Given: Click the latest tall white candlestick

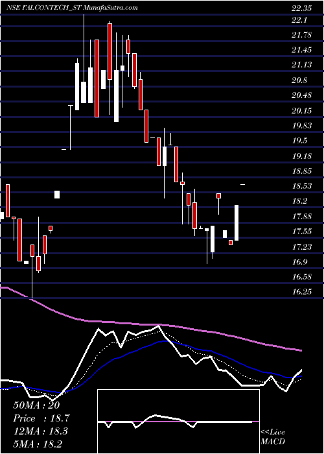Looking at the screenshot, I should (x=237, y=222).
